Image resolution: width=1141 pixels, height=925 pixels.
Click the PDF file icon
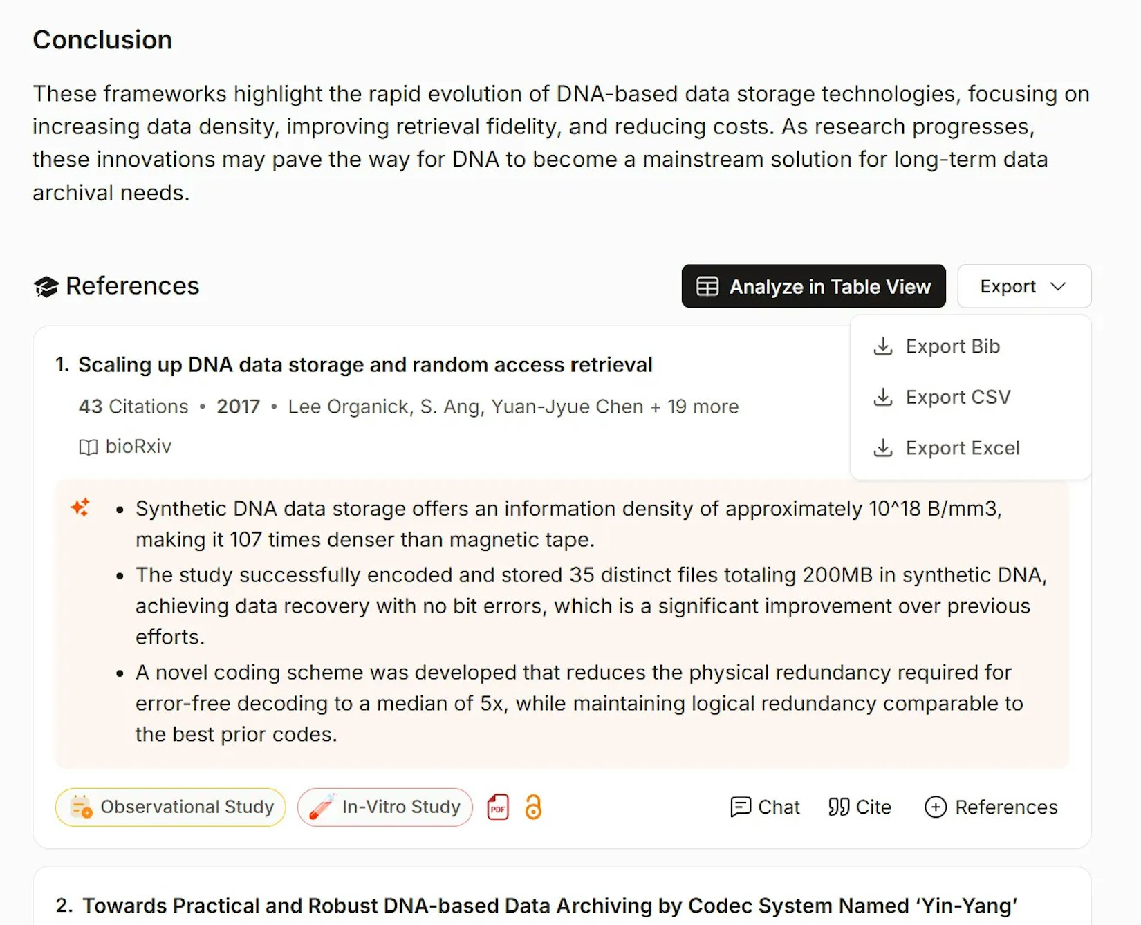(498, 807)
